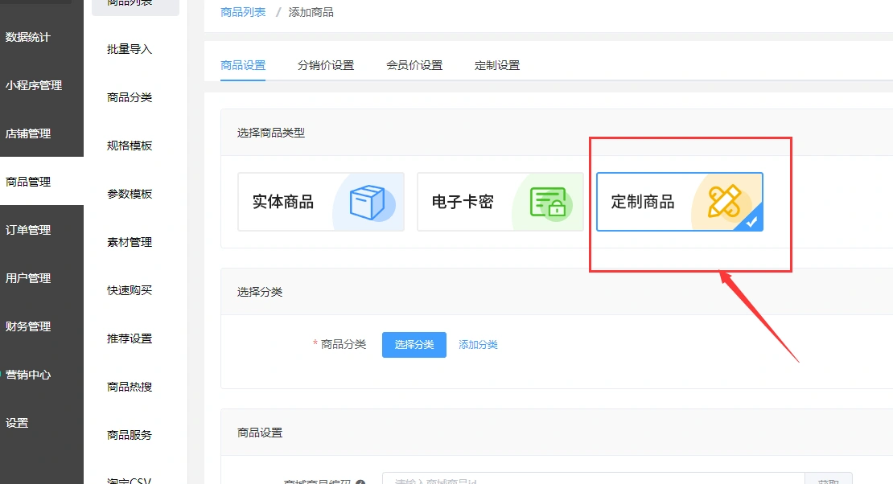Open 店铺管理 in the left sidebar
The height and width of the screenshot is (484, 893).
tap(28, 133)
